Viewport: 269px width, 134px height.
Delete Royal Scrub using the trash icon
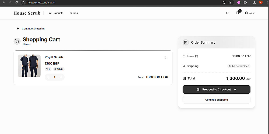165,58
